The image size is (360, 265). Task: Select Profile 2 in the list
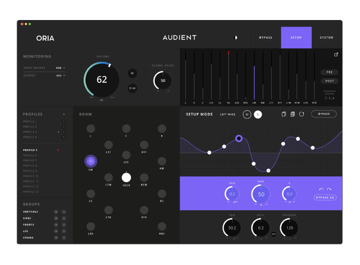coord(30,127)
